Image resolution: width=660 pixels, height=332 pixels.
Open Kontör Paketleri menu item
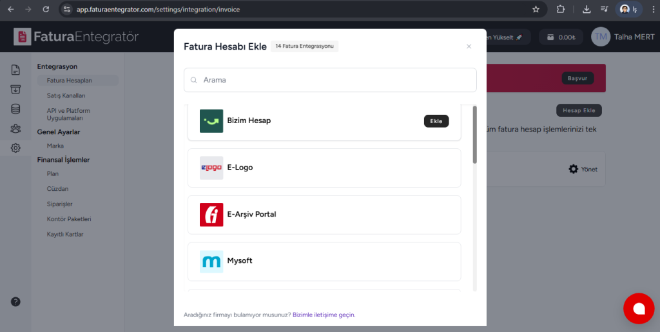69,219
